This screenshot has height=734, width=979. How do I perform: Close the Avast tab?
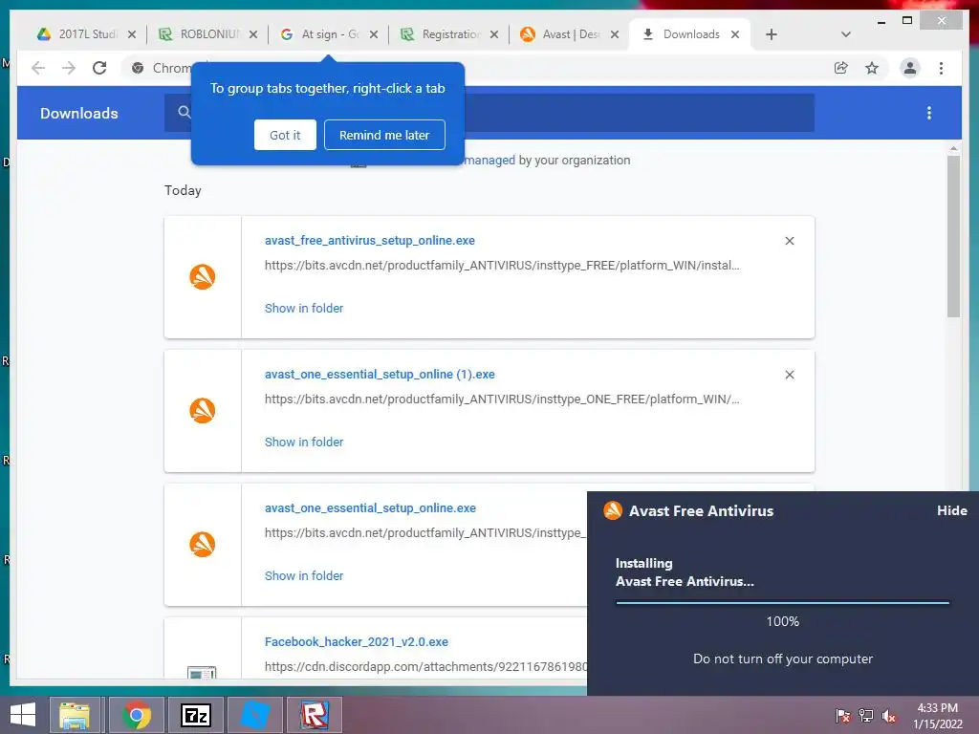[x=615, y=35]
